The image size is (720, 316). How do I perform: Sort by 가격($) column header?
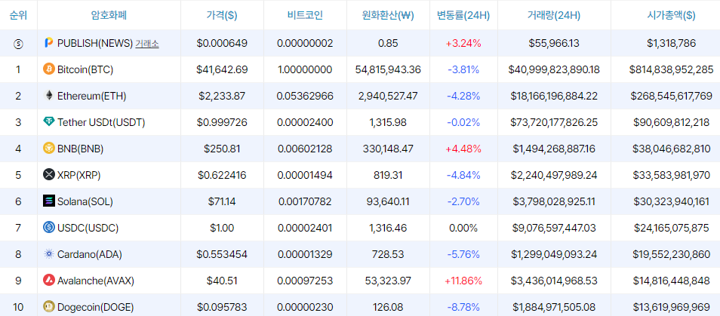coord(222,15)
